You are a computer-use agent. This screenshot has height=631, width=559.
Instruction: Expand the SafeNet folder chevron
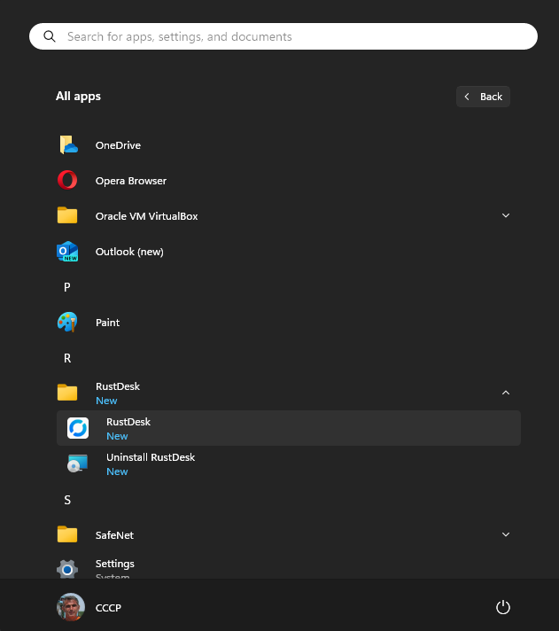tap(506, 534)
